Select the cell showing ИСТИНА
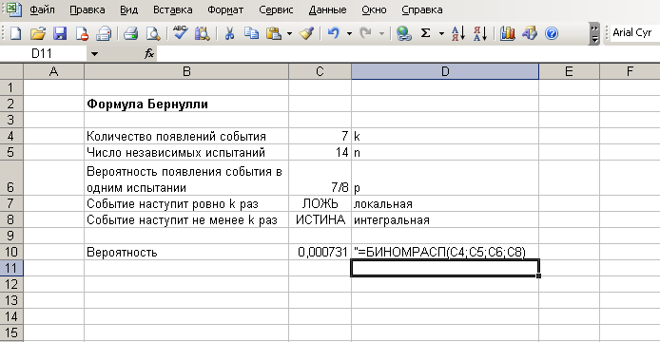 click(320, 219)
